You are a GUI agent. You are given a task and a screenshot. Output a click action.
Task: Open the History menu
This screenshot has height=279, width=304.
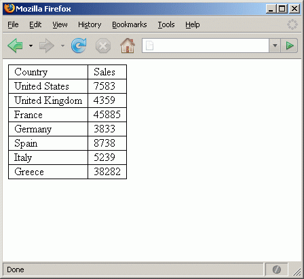point(90,24)
